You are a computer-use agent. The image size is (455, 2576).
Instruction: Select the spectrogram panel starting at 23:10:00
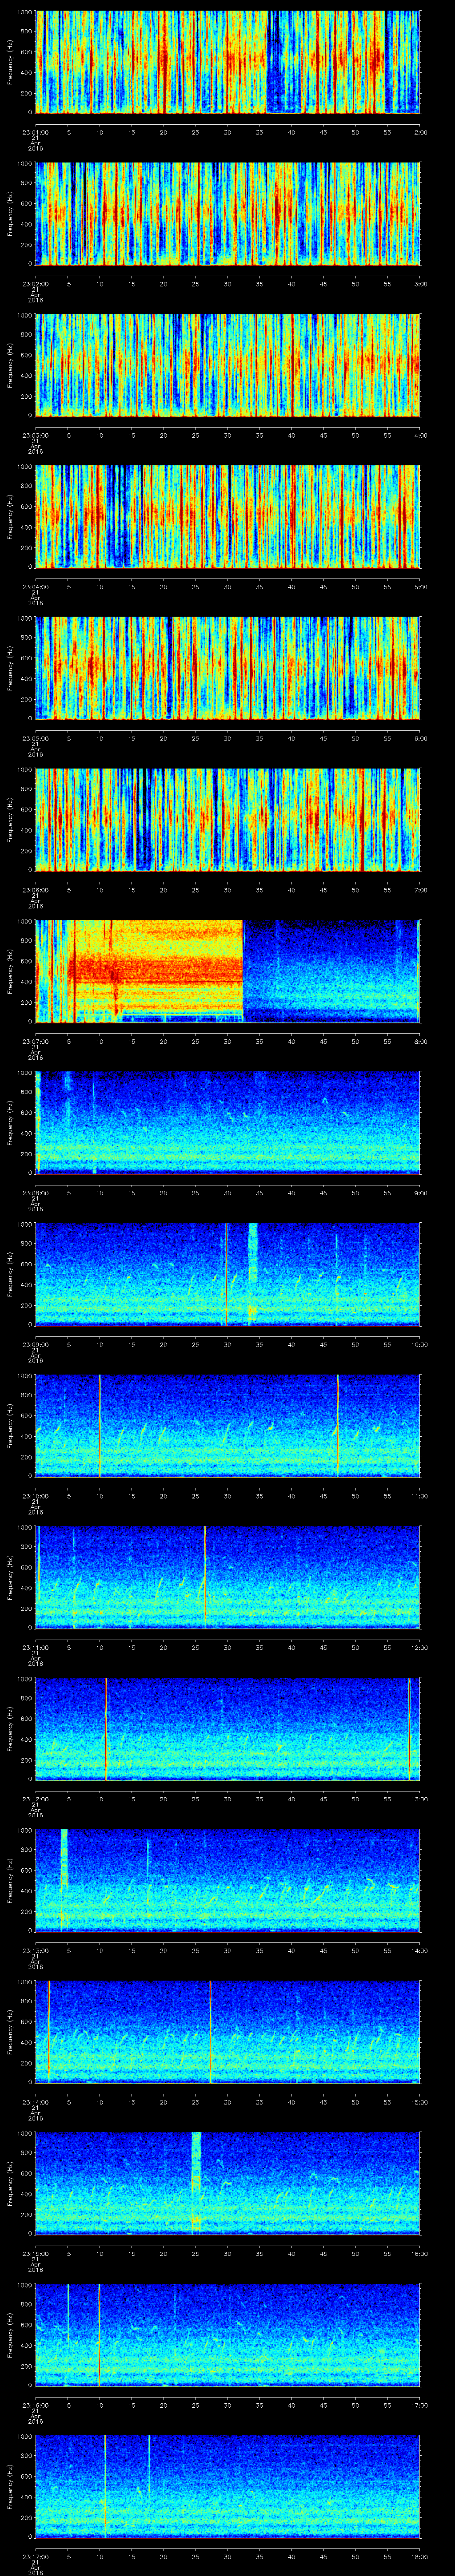[228, 1425]
